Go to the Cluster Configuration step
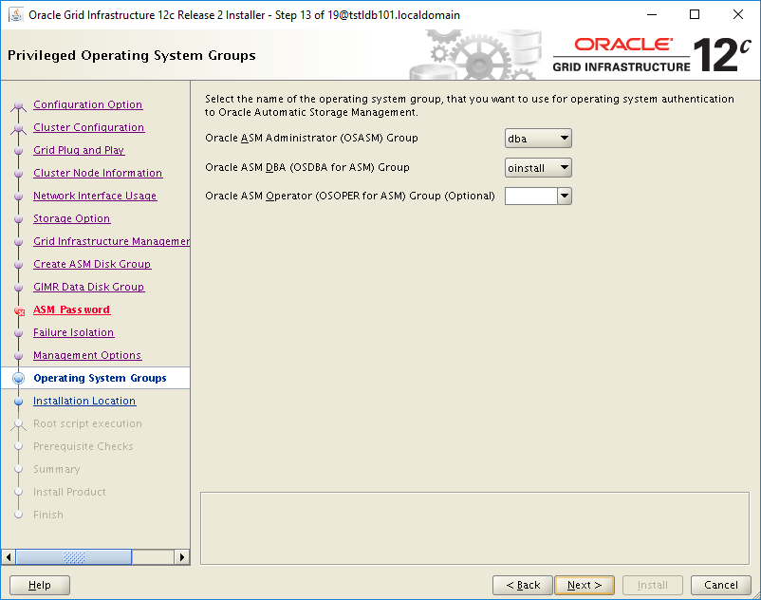The image size is (761, 600). [x=89, y=127]
